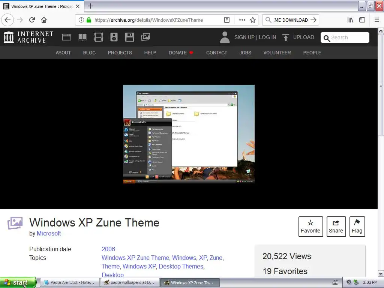384x288 pixels.
Task: Click the search go arrow in search bar
Action: click(313, 20)
